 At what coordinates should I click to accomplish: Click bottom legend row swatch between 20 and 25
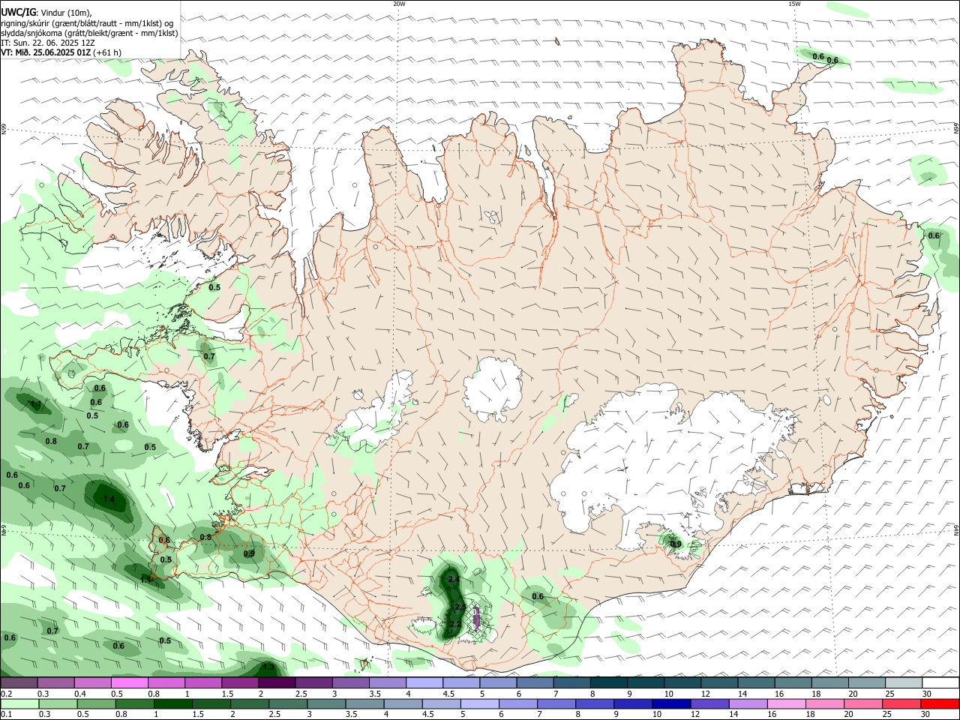(x=863, y=704)
